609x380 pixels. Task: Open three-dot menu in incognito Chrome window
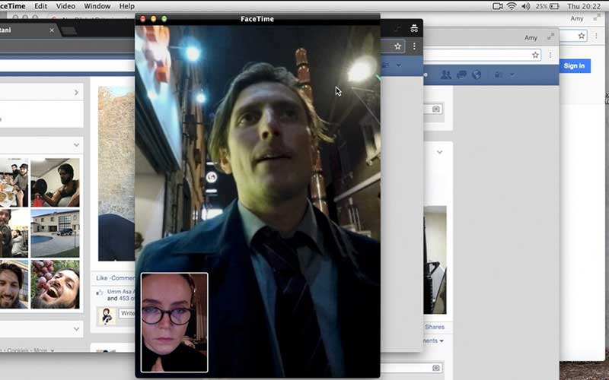414,46
